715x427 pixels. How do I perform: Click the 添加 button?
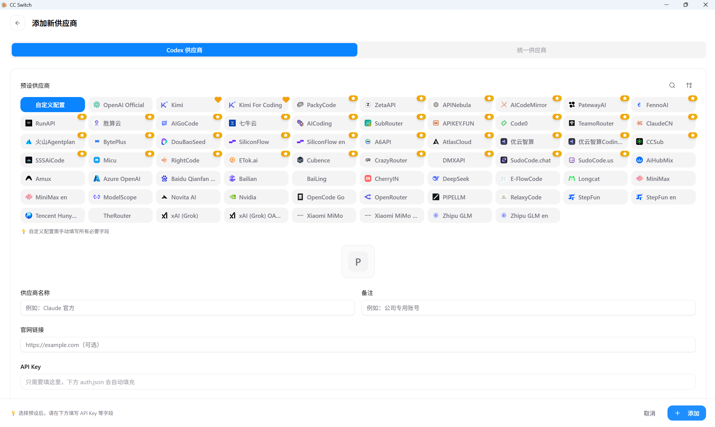point(687,413)
